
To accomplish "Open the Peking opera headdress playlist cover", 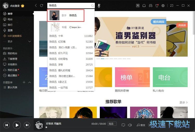I will click(144, 112).
